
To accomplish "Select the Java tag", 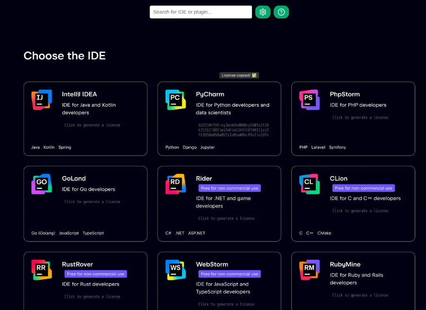I will [35, 147].
